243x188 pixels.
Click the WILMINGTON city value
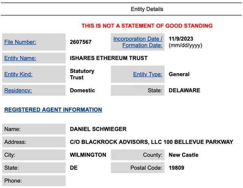(88, 155)
